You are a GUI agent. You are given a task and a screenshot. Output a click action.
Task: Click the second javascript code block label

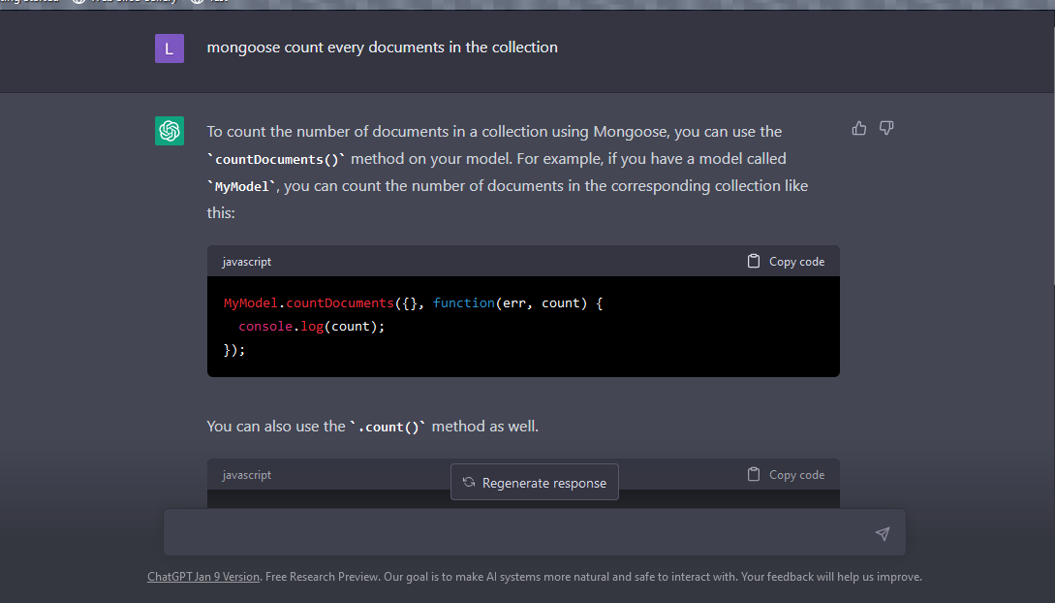(247, 475)
